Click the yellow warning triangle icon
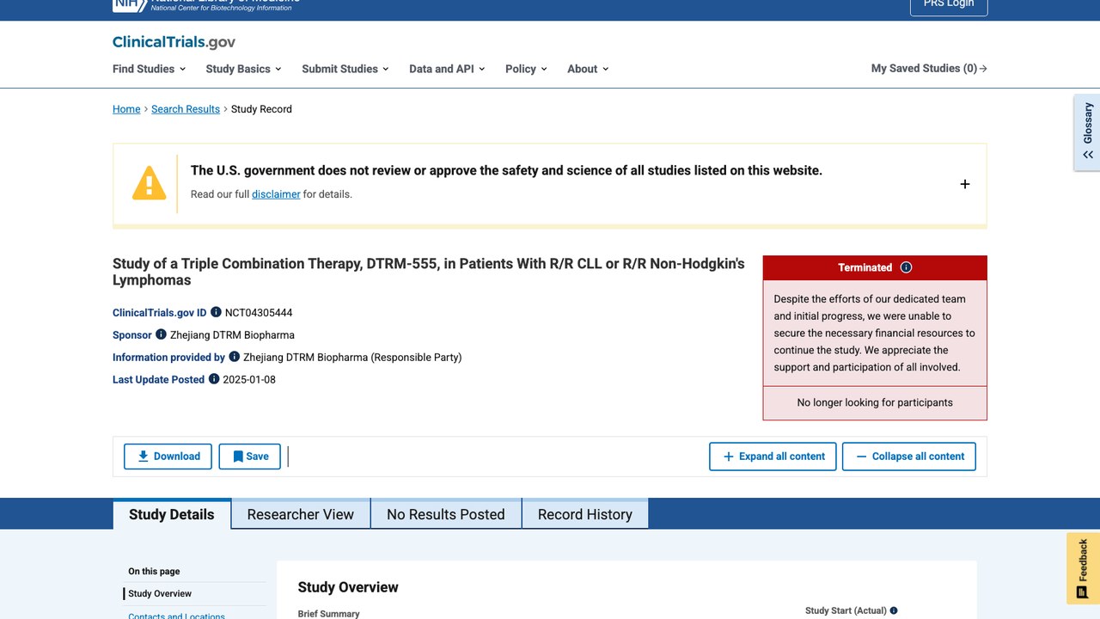The image size is (1100, 619). (x=149, y=183)
